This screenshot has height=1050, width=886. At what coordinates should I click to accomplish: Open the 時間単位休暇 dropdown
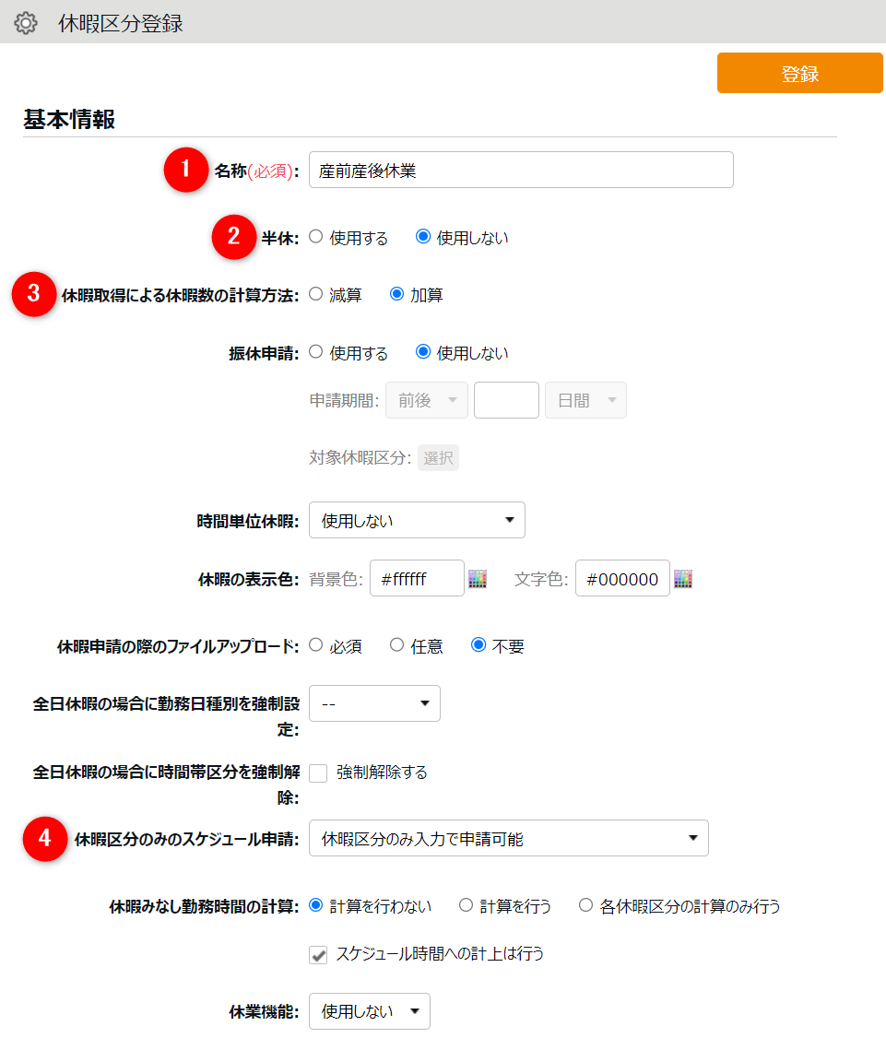pyautogui.click(x=417, y=521)
